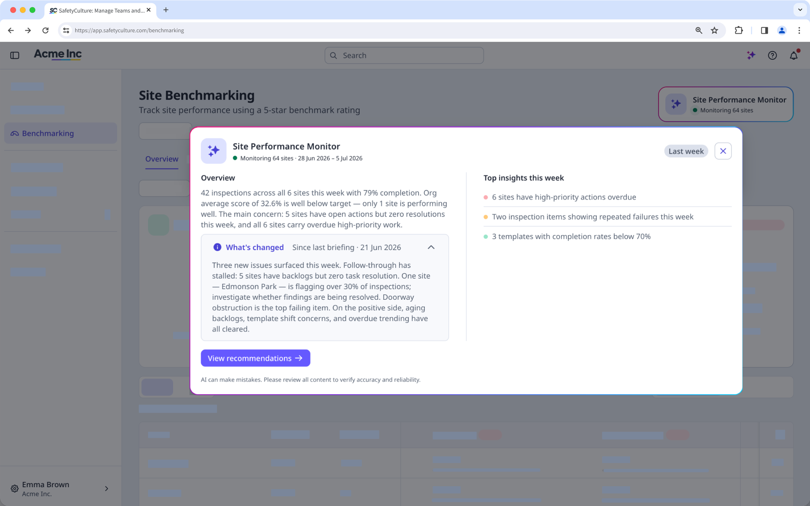Viewport: 810px width, 506px height.
Task: Click the AI can make mistakes disclaimer
Action: click(310, 380)
